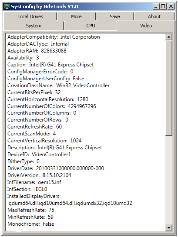Click the Save tab

[x=115, y=16]
